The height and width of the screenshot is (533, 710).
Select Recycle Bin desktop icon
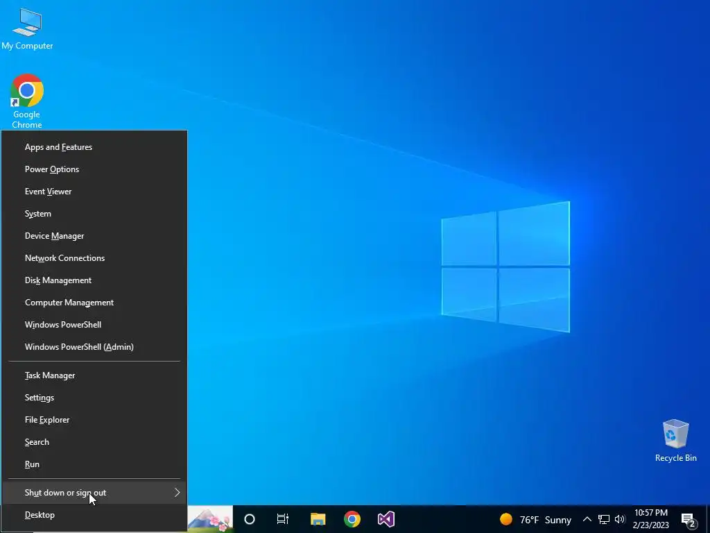point(675,441)
